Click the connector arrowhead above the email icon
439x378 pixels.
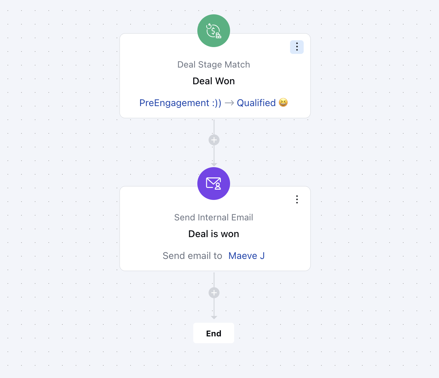click(214, 165)
